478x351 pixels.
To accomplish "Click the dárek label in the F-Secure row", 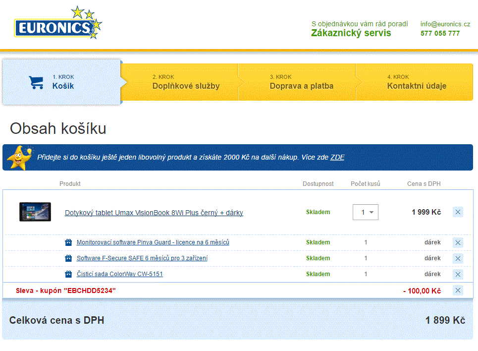I will pyautogui.click(x=432, y=258).
